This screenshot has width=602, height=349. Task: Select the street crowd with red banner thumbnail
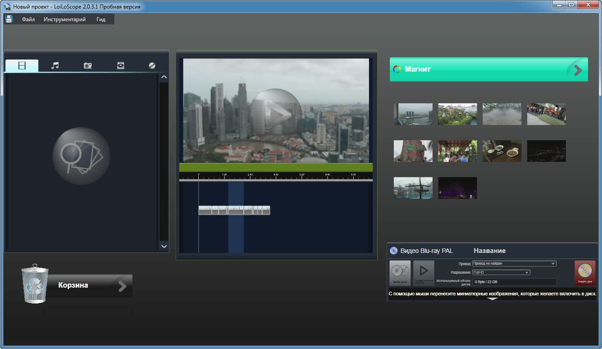547,114
